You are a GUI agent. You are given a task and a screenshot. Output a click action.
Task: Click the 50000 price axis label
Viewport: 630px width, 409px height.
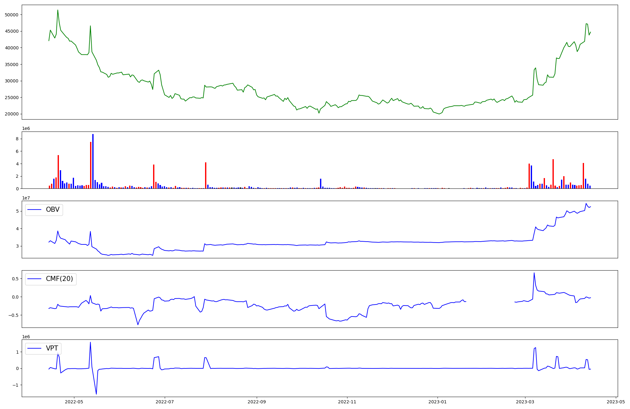click(12, 15)
